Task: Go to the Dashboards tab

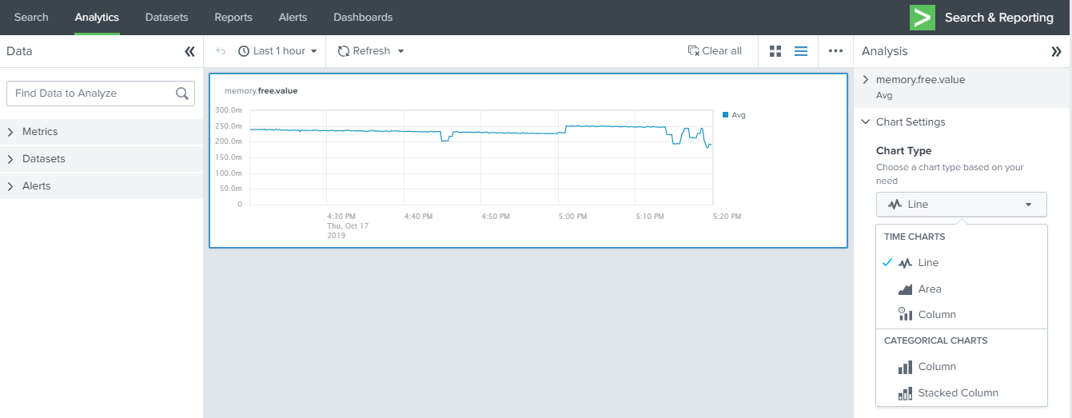Action: [362, 18]
